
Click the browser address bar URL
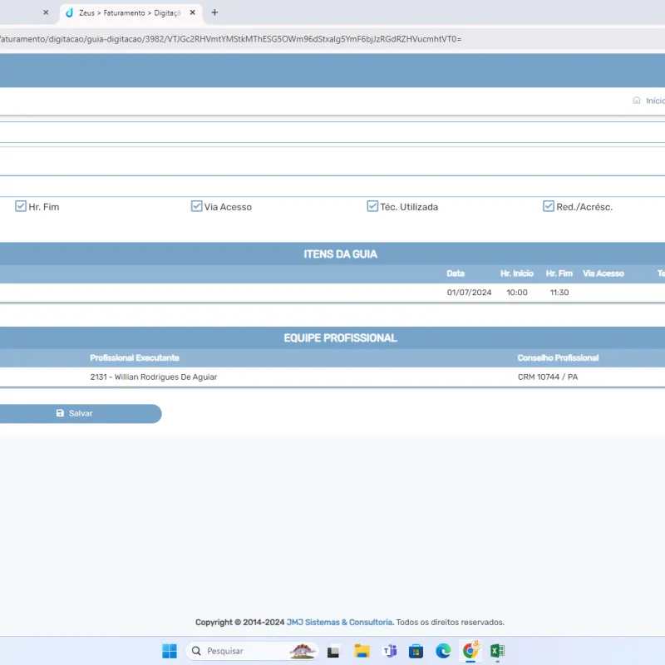[x=233, y=39]
